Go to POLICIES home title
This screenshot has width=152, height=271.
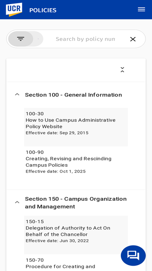(x=43, y=10)
